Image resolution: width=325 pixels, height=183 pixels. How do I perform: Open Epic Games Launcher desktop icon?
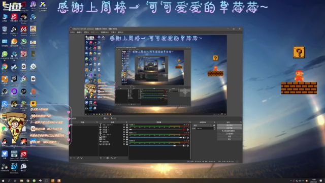pos(14,80)
